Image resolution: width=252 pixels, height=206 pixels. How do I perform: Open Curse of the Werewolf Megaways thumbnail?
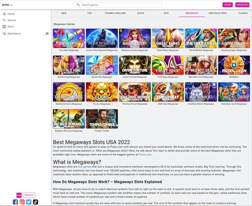(102, 38)
